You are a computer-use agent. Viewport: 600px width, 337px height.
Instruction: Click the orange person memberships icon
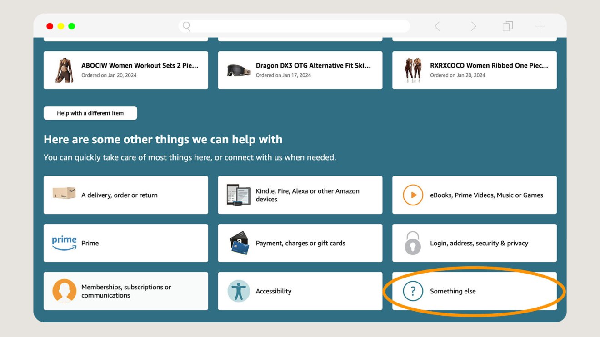pyautogui.click(x=64, y=291)
